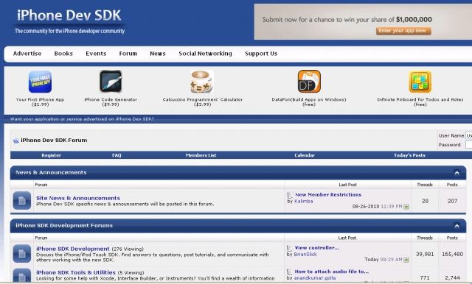View BrianSlick's user profile
Screen dimensions: 472x284
(305, 255)
